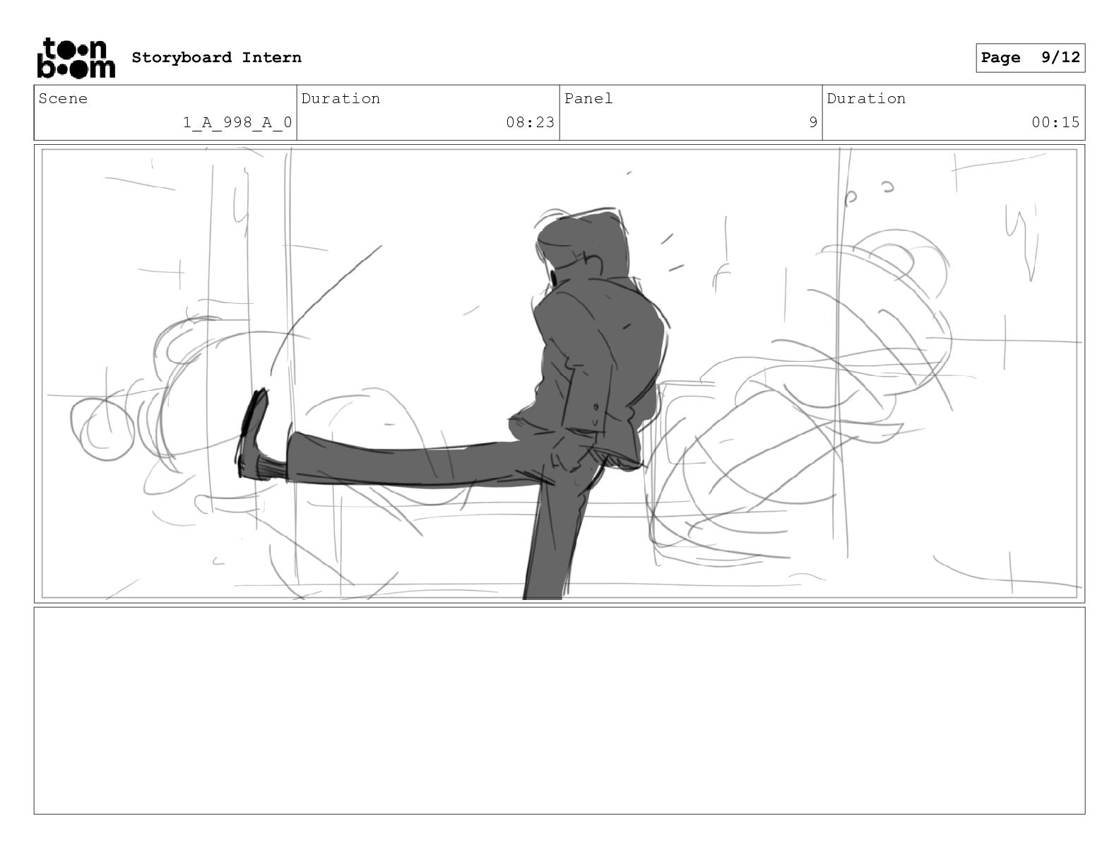Click the 'Page 9/12' box
1119x865 pixels.
coord(1030,58)
